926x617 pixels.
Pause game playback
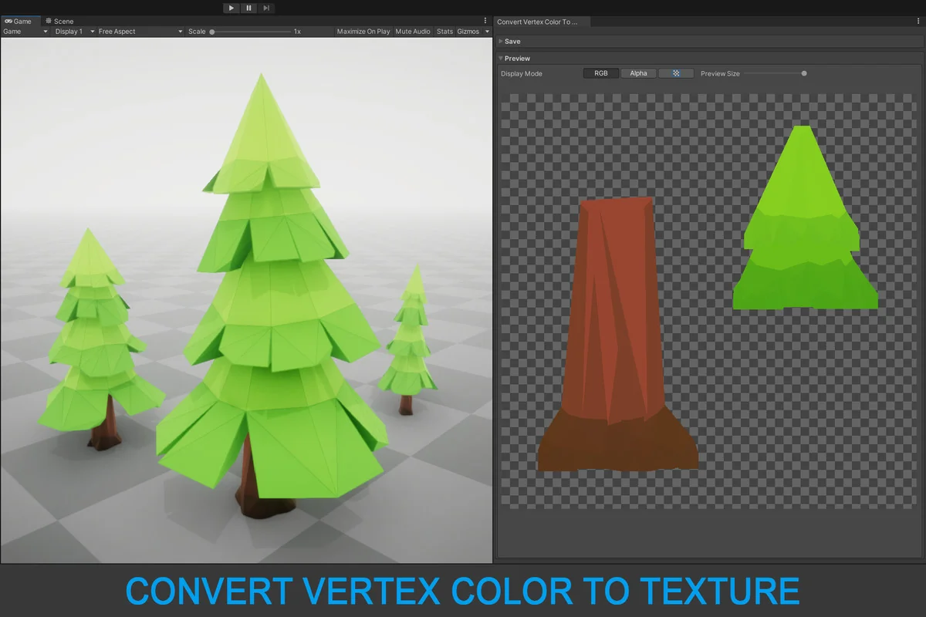[248, 8]
